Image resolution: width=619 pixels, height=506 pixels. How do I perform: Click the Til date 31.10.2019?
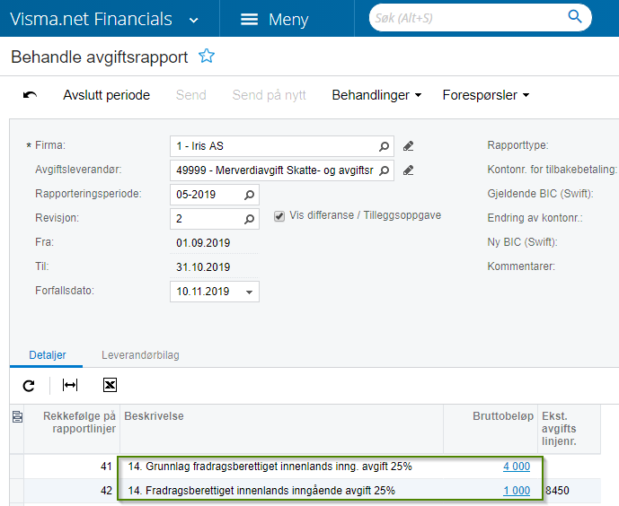tap(203, 267)
